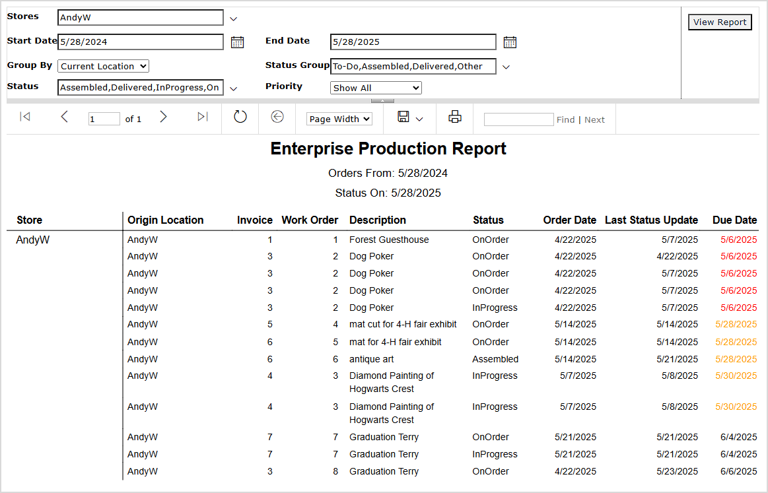768x493 pixels.
Task: Go to the previous page
Action: (x=64, y=117)
